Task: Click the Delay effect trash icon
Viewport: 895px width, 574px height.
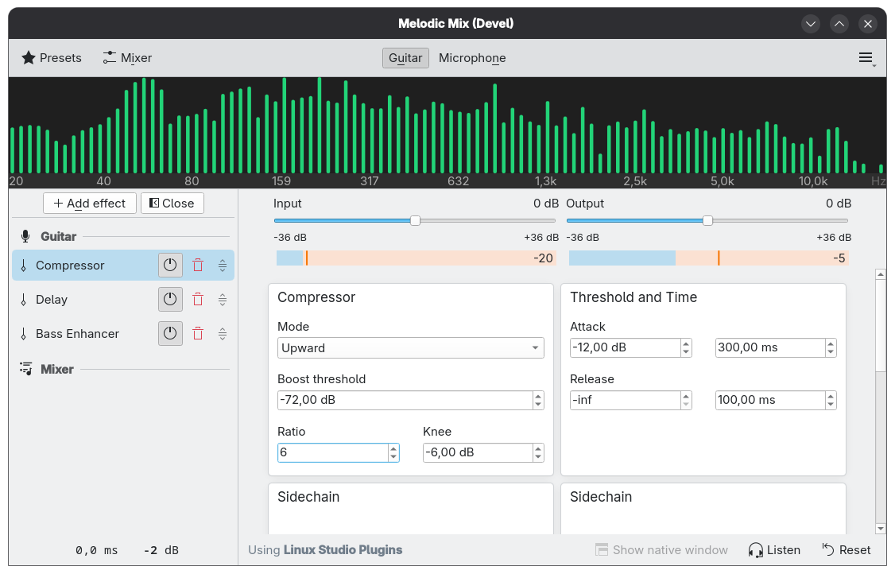Action: point(198,300)
